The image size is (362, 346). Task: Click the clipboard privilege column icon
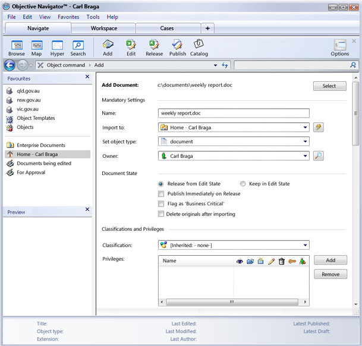260,261
